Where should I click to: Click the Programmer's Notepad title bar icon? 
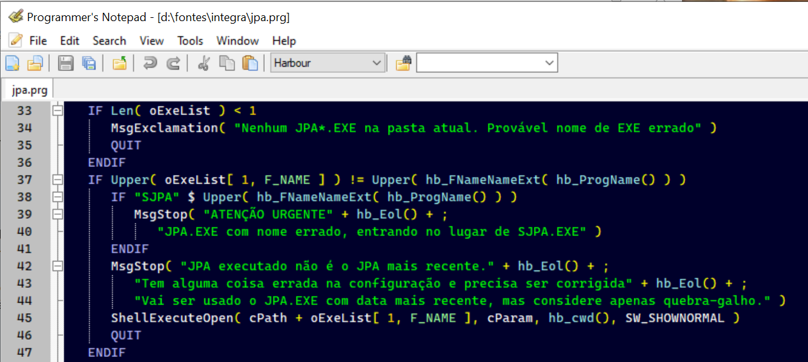(16, 16)
